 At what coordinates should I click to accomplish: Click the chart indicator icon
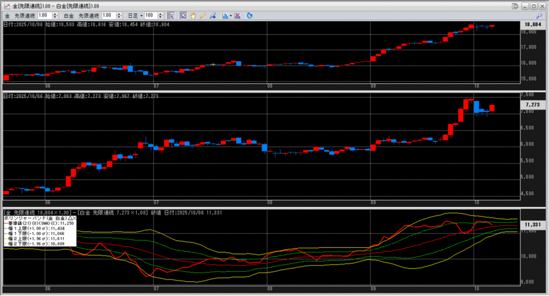(x=224, y=16)
